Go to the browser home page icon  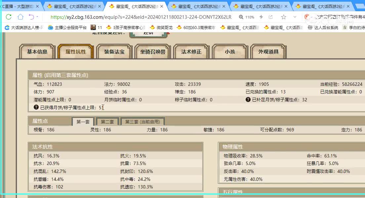coord(20,17)
